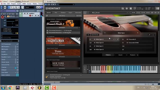Click the wrench icon in the pattern panel

149,35
